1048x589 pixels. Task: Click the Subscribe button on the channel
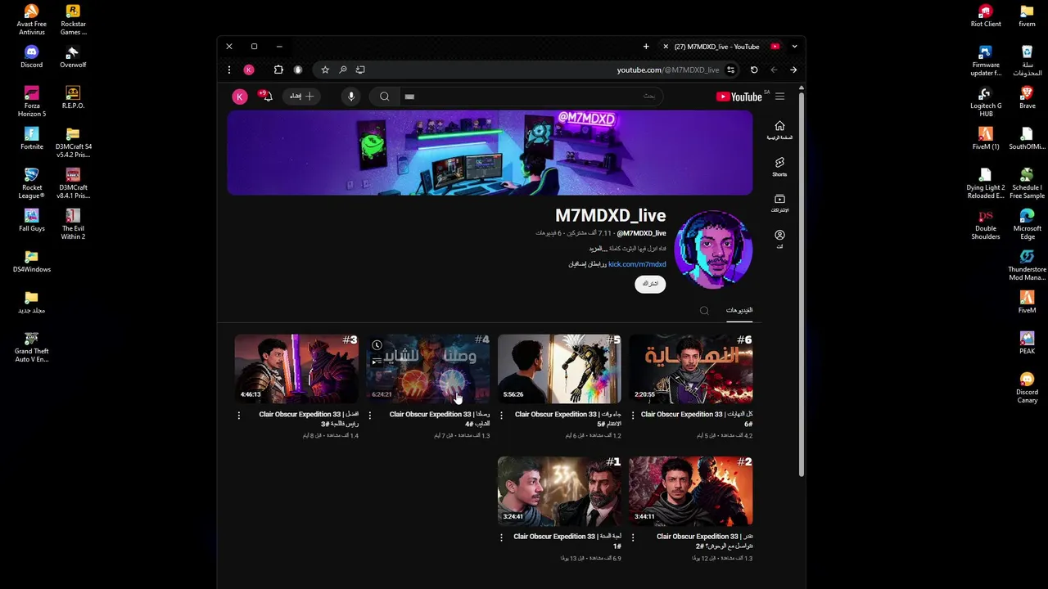650,284
